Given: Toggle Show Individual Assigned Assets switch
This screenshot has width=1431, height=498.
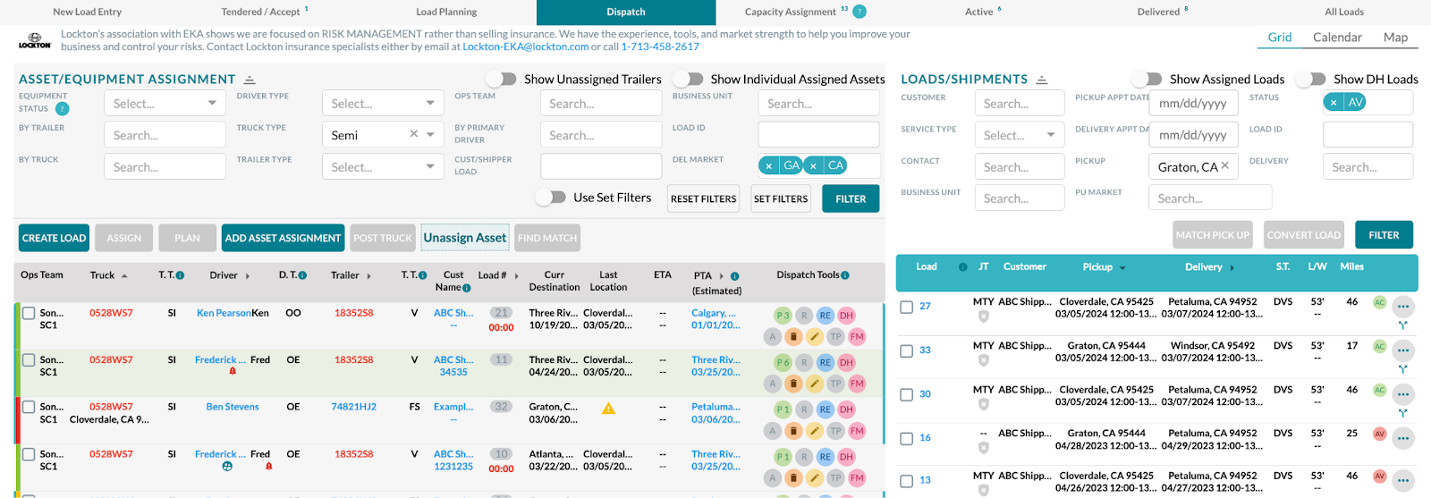Looking at the screenshot, I should click(x=688, y=79).
